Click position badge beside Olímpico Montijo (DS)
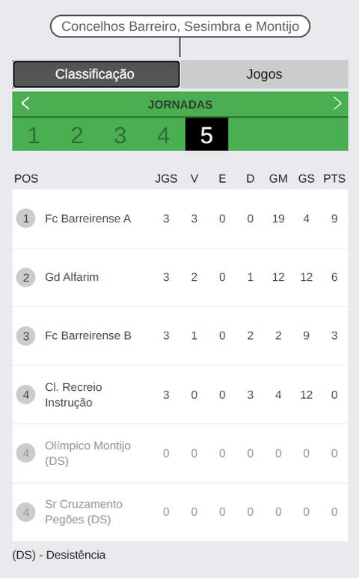This screenshot has width=359, height=578. point(25,454)
